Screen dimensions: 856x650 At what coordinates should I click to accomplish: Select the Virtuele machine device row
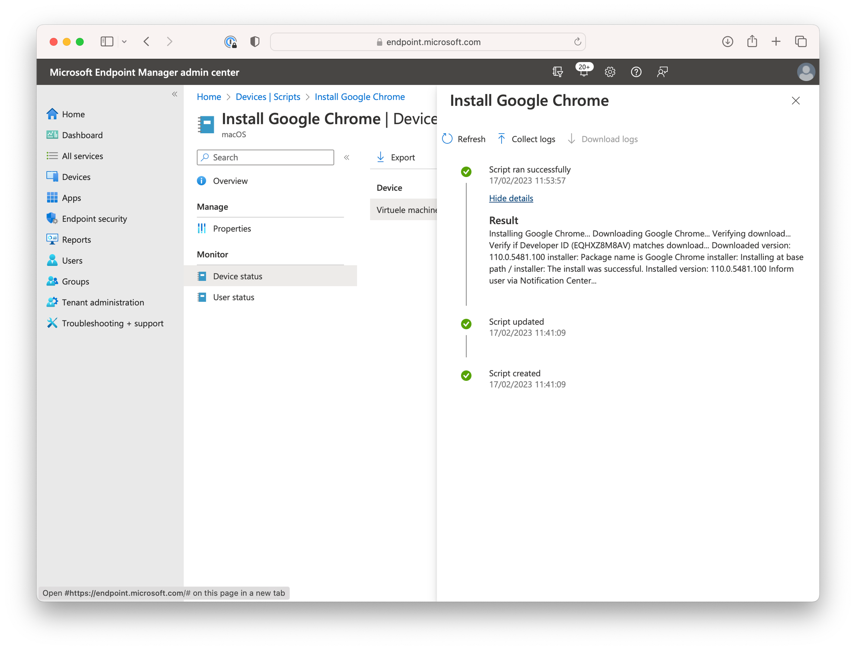(403, 210)
